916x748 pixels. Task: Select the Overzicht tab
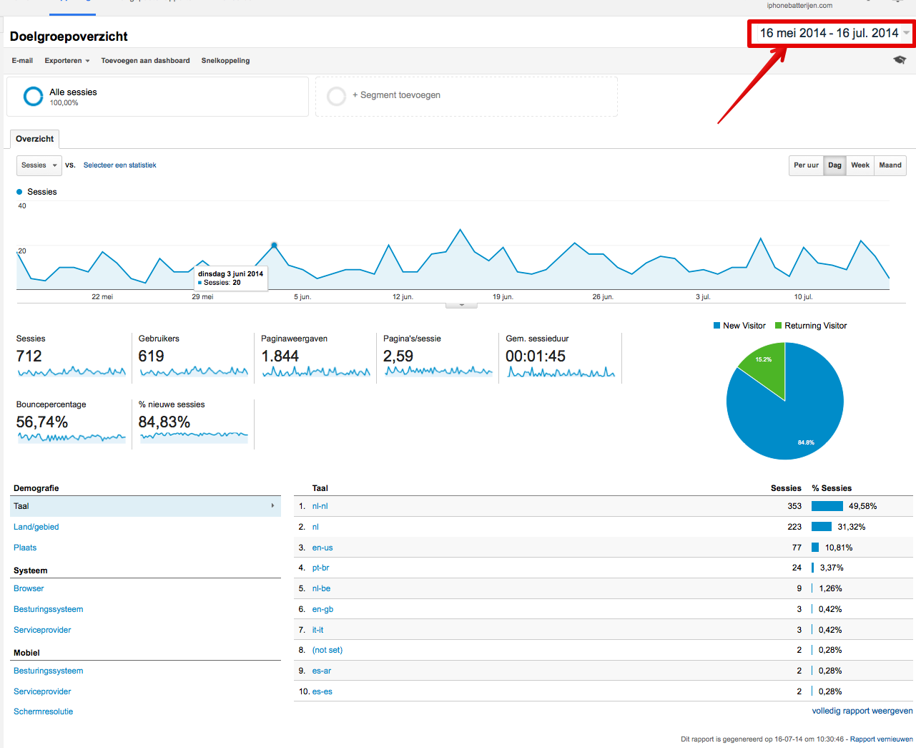click(34, 139)
